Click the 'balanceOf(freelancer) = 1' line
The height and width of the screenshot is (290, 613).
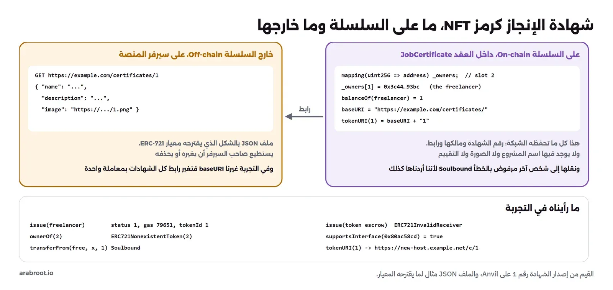coord(382,98)
